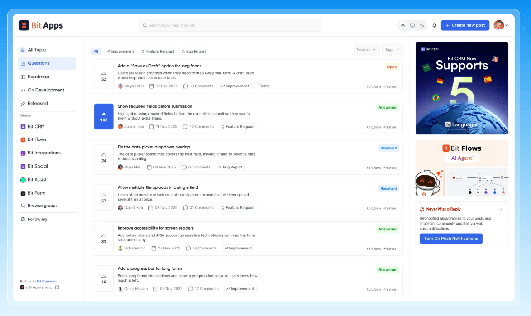Select the All filter tab
Image resolution: width=531 pixels, height=316 pixels.
click(96, 52)
